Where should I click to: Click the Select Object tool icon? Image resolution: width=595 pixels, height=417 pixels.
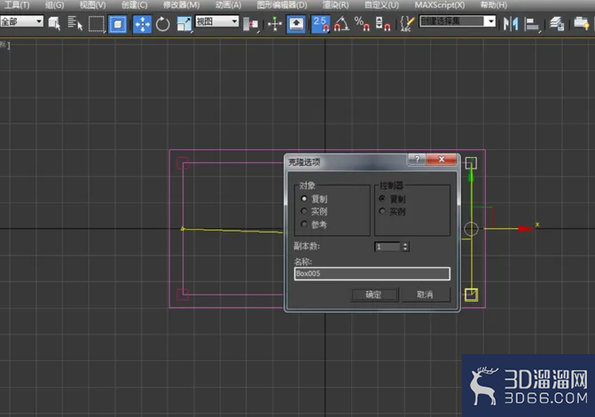click(54, 24)
